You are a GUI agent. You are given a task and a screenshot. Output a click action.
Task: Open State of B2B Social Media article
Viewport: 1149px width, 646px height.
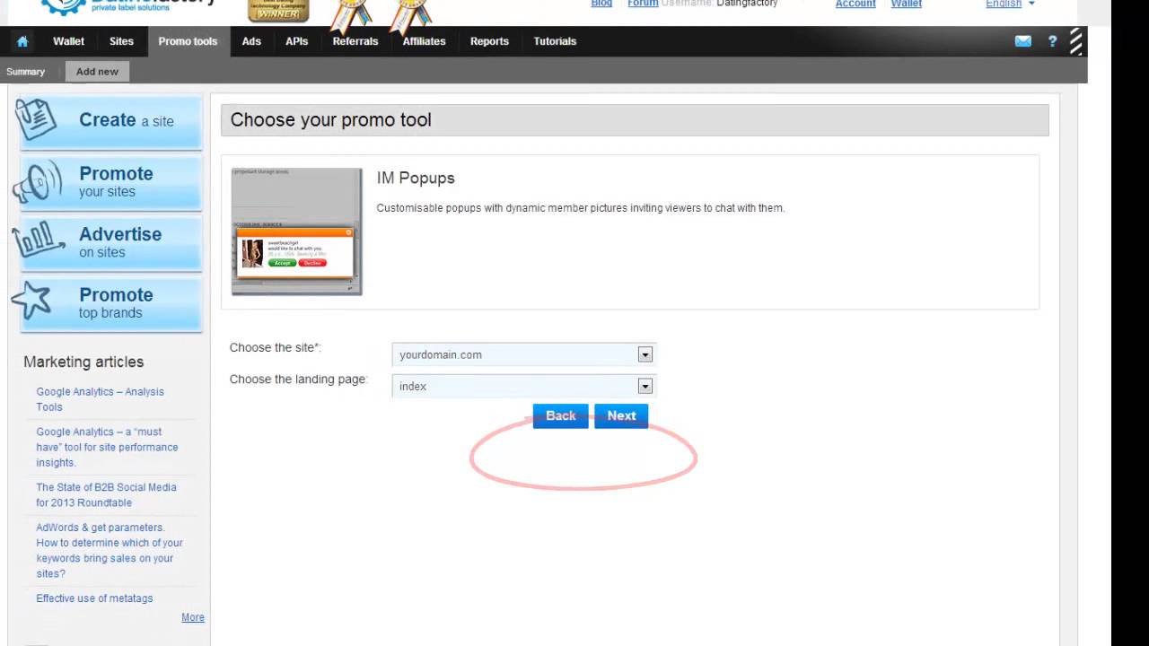(x=106, y=494)
